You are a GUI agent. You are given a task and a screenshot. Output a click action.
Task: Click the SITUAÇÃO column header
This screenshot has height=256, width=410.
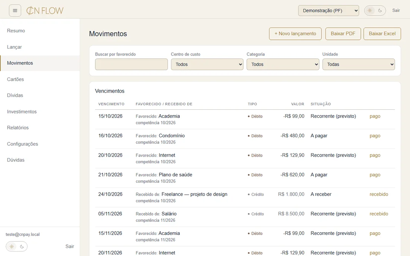(x=321, y=104)
